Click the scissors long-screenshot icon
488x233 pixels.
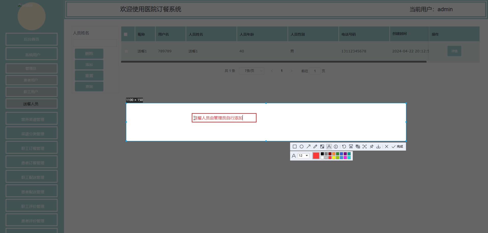pos(351,147)
